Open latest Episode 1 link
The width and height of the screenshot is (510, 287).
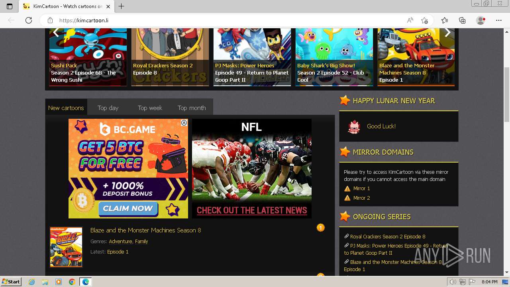[118, 252]
